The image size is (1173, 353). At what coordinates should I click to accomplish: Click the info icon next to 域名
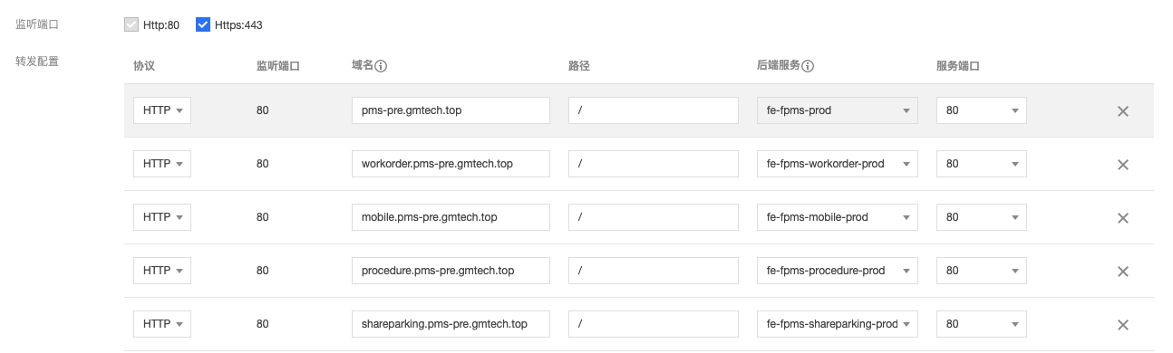382,66
